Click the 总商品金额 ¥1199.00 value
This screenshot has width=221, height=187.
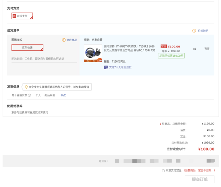coord(208,124)
